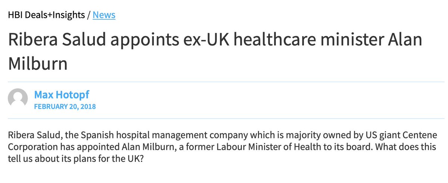Open the News breadcrumb link
The image size is (448, 183).
tap(104, 15)
